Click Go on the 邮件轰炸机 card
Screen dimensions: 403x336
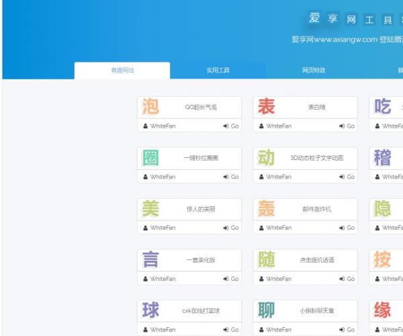(347, 228)
